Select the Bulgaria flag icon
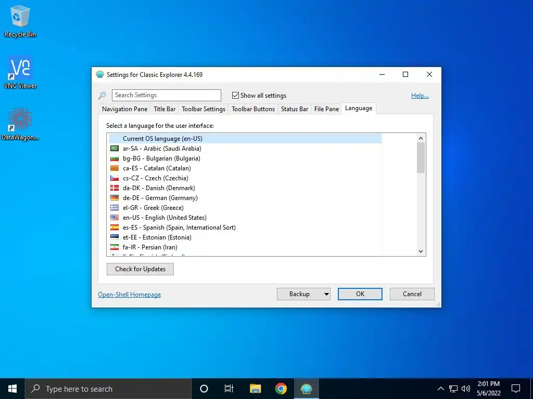 (115, 158)
